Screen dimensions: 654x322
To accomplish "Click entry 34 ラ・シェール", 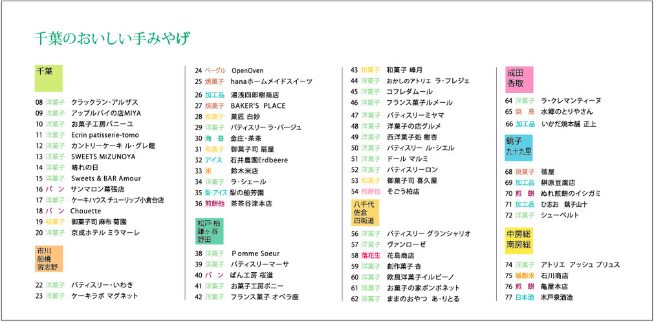I will pyautogui.click(x=230, y=182).
